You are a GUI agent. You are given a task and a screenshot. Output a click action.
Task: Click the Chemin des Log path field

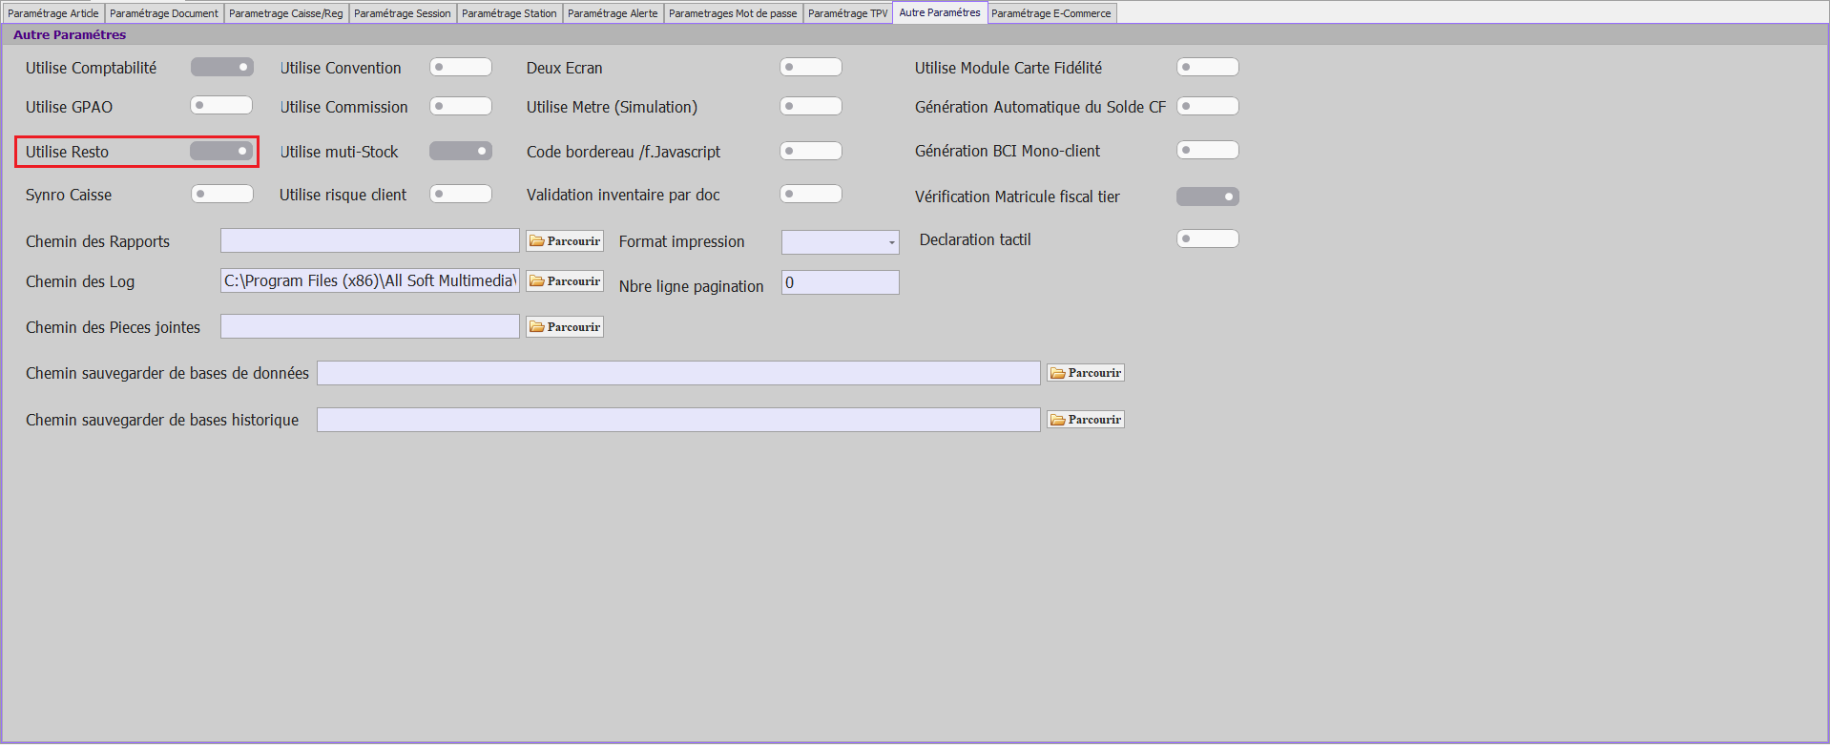tap(370, 280)
